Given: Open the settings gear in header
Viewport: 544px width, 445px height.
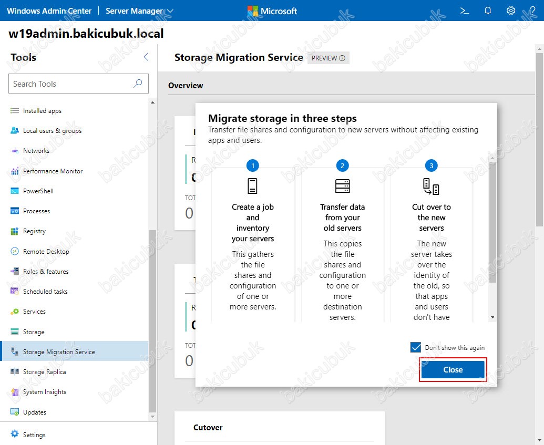Looking at the screenshot, I should coord(511,11).
